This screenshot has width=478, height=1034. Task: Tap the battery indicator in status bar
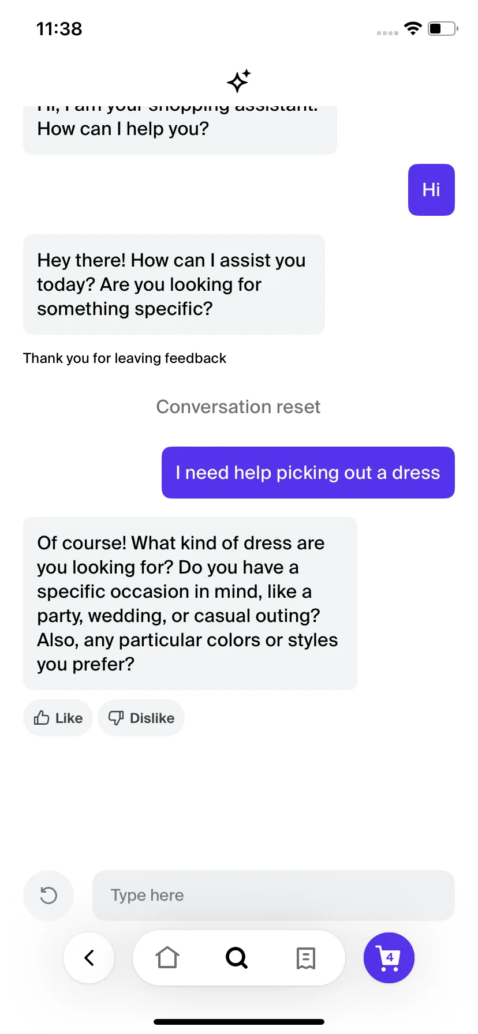tap(443, 28)
